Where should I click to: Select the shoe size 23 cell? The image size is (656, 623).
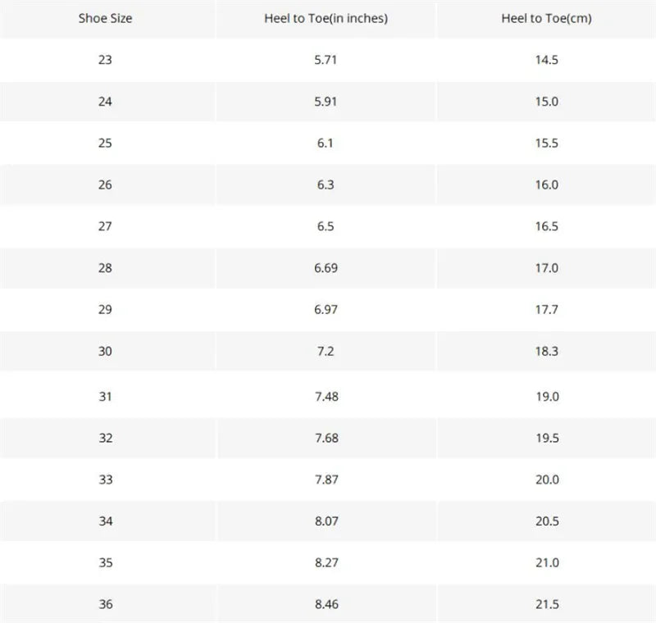(105, 60)
